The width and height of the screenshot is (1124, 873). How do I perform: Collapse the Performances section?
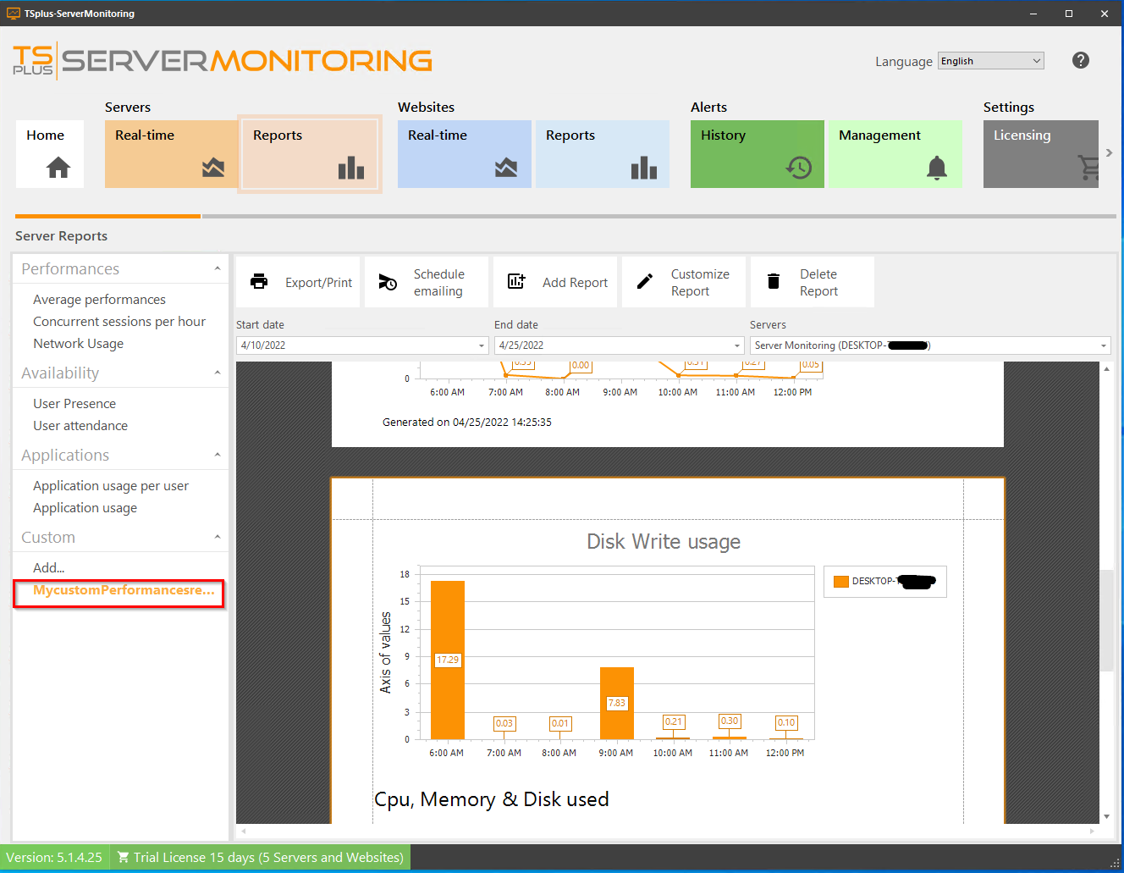coord(218,268)
